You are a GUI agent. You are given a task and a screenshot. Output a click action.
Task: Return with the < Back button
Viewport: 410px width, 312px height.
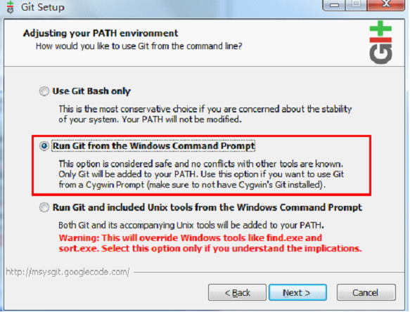[x=237, y=292]
